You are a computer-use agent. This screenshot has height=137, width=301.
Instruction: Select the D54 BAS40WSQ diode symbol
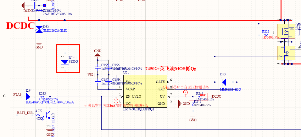coord(28,97)
